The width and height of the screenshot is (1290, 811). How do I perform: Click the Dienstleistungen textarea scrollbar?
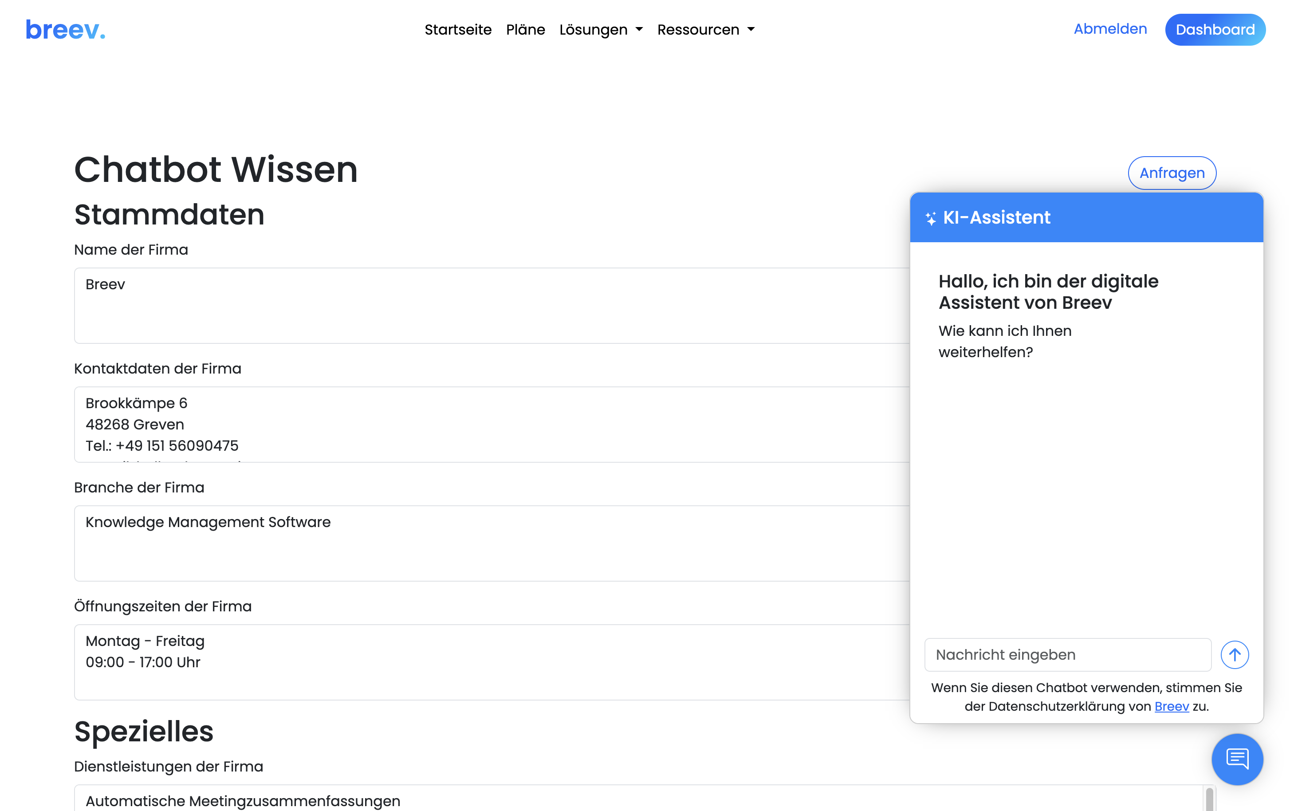pos(1210,799)
